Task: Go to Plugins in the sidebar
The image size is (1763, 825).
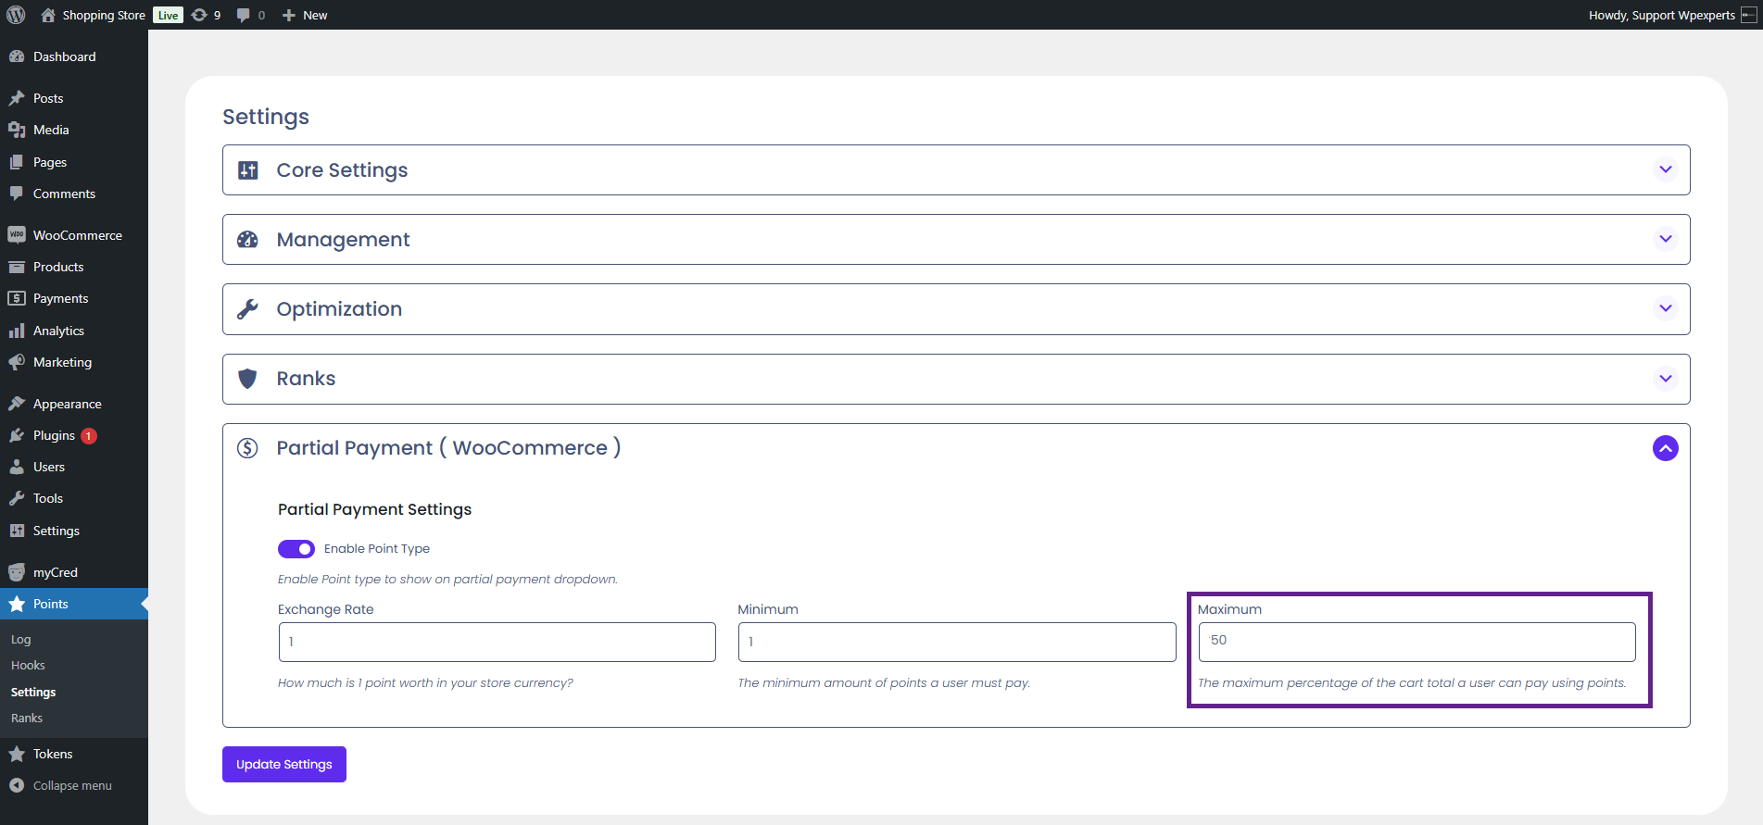Action: [x=54, y=435]
